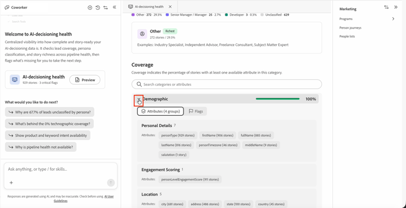Screen dimensions: 406x208
Task: Click the personTimezone (46 stories) chip
Action: pos(218,145)
